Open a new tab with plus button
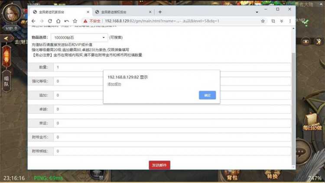This screenshot has height=183, width=325. tap(160, 12)
